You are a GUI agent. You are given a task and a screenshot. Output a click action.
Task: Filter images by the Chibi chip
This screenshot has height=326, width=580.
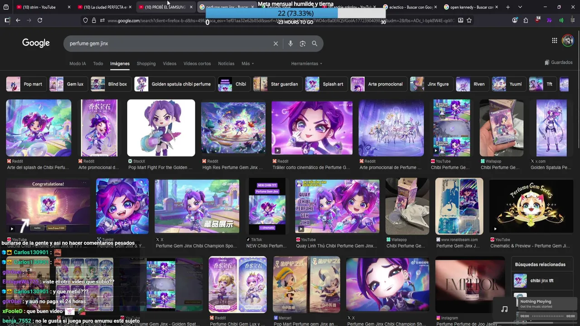coord(233,84)
